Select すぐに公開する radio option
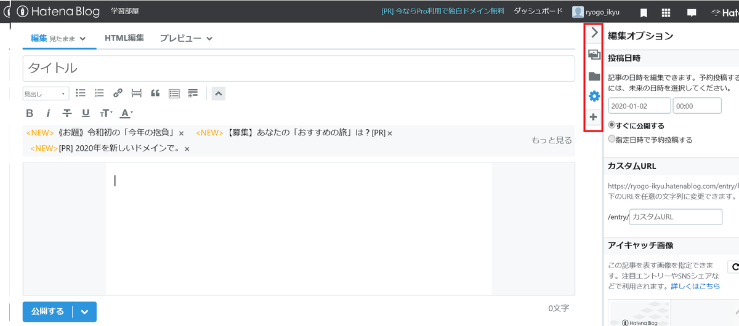The width and height of the screenshot is (739, 326). (612, 125)
